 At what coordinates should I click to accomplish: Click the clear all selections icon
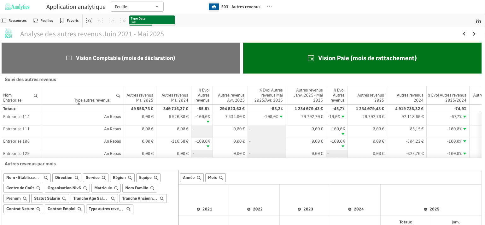123,21
